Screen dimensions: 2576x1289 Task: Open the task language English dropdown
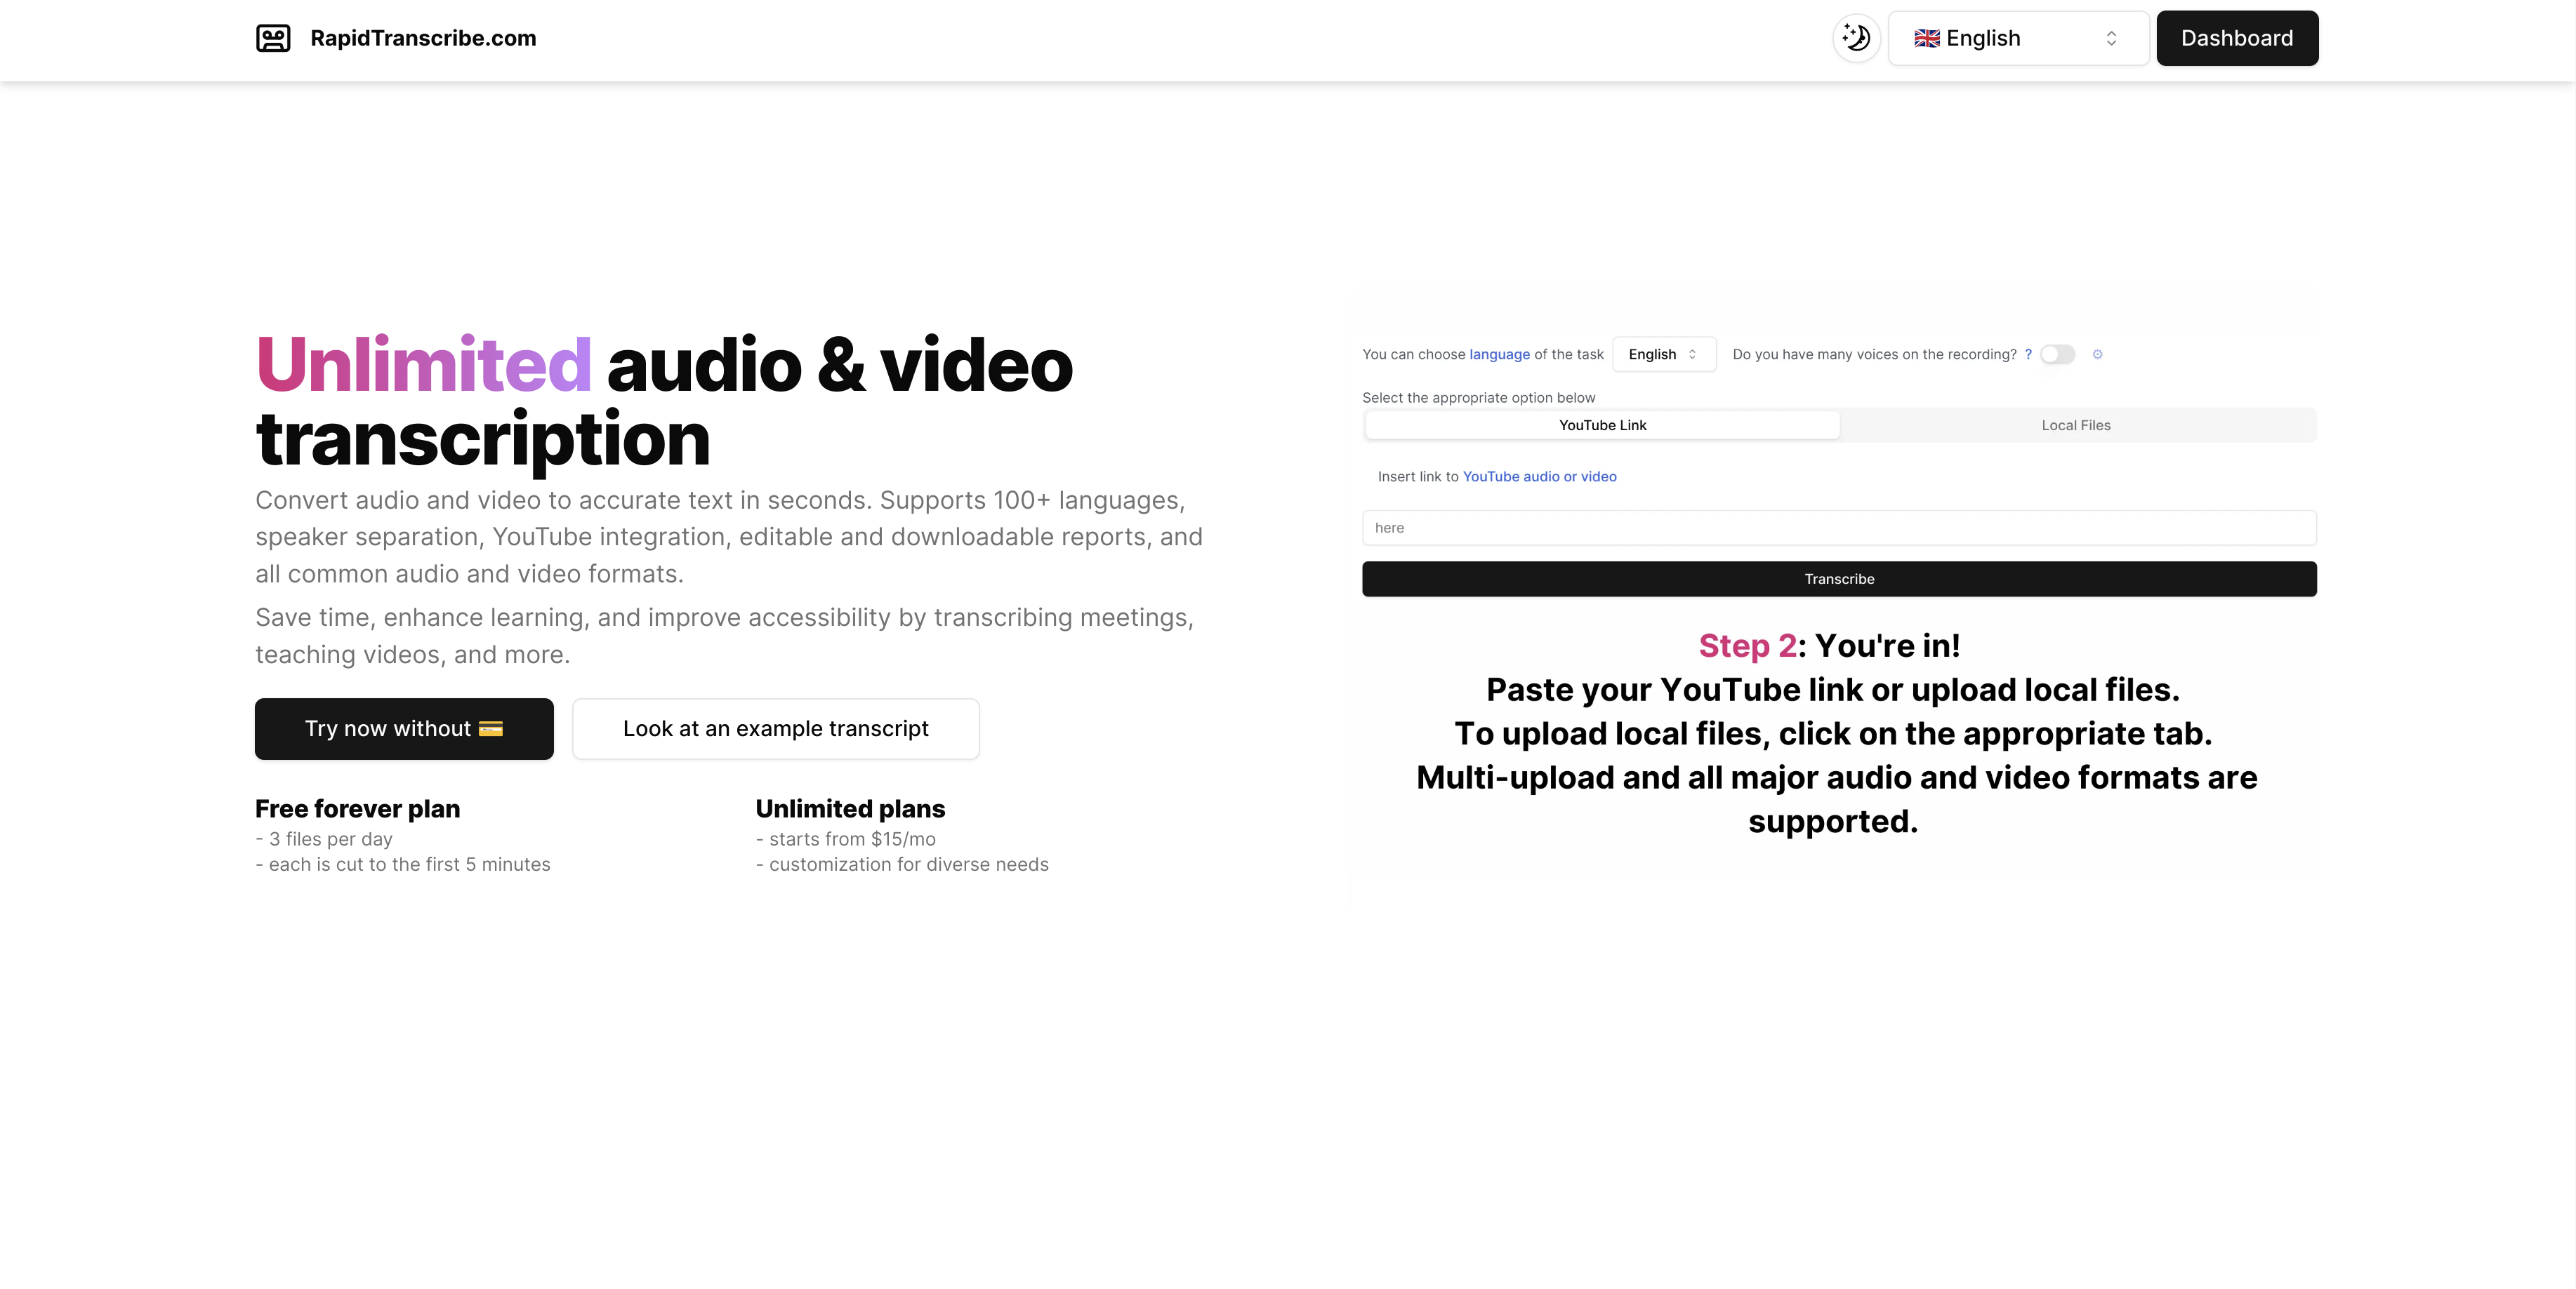point(1663,354)
